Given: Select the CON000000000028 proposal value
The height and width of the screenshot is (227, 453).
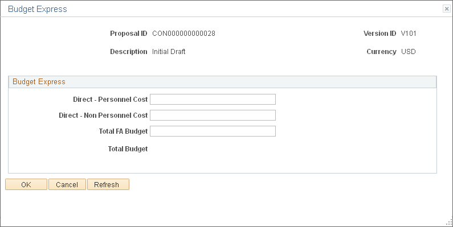Looking at the screenshot, I should coord(183,34).
